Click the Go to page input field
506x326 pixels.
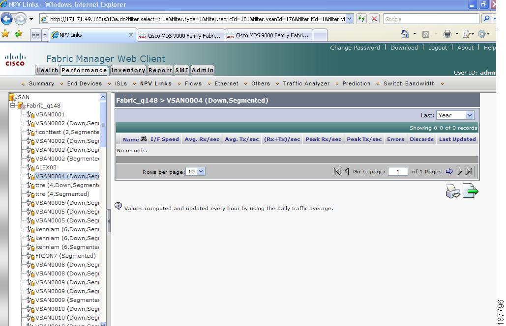pos(398,171)
